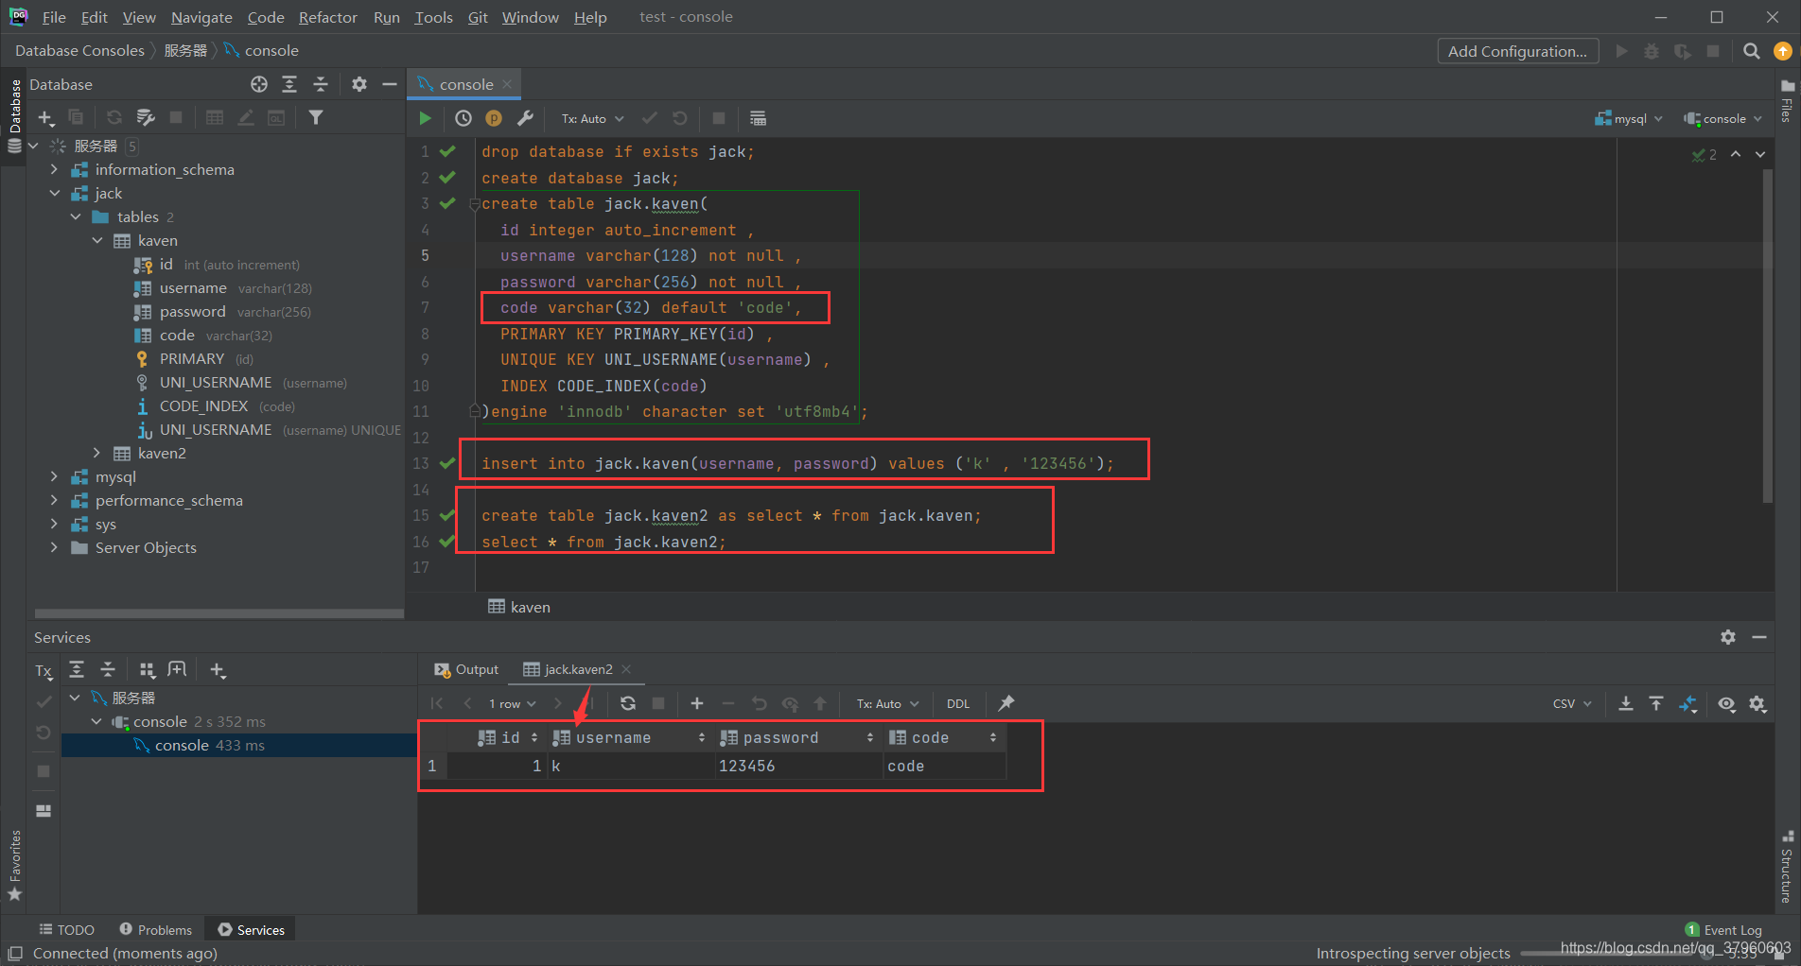
Task: Open console settings wrench icon
Action: tap(526, 118)
